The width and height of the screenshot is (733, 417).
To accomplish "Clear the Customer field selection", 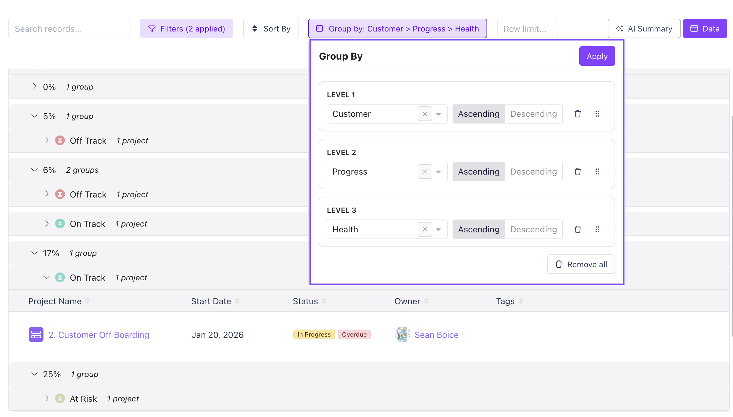I will click(425, 114).
